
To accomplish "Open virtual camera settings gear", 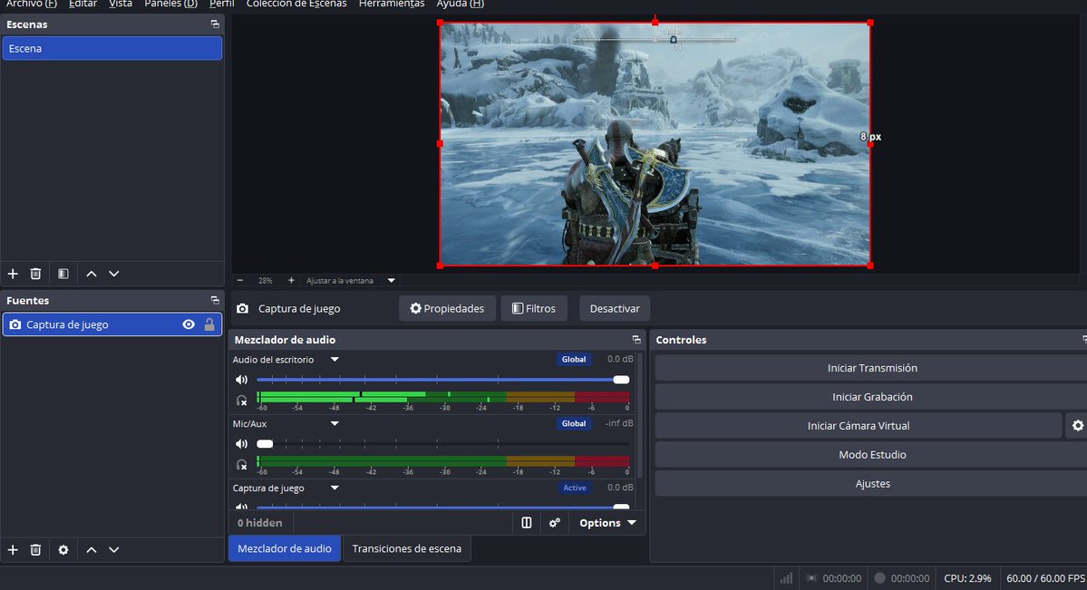I will click(x=1077, y=426).
